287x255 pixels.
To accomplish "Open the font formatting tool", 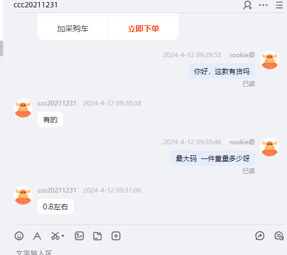I will pos(37,236).
